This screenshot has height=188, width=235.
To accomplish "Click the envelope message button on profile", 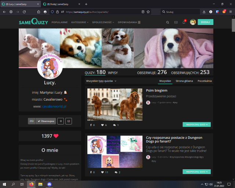I will [69, 121].
